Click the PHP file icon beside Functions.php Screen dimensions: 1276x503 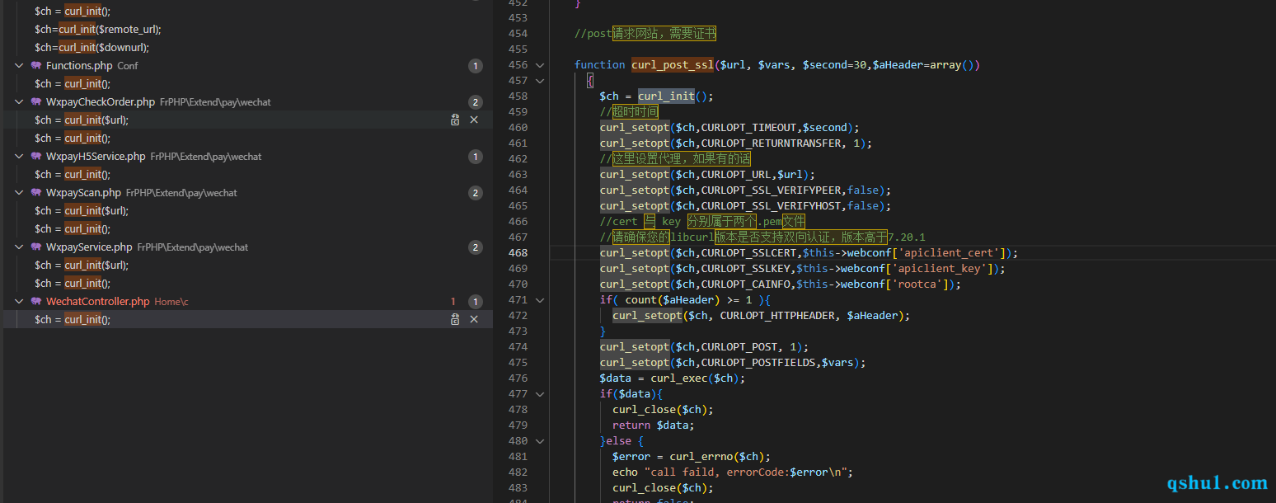coord(36,65)
